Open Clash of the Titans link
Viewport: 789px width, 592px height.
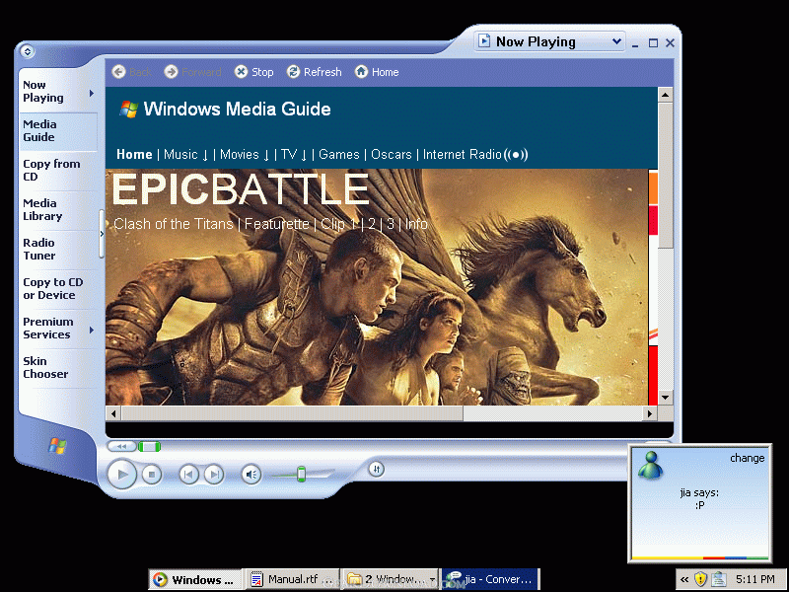pyautogui.click(x=174, y=224)
